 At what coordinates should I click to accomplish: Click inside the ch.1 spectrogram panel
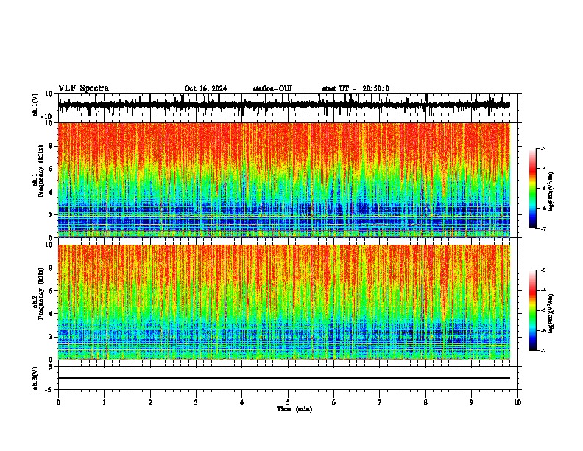284,180
